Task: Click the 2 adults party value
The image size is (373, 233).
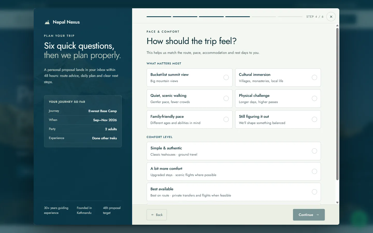Action: click(x=111, y=129)
